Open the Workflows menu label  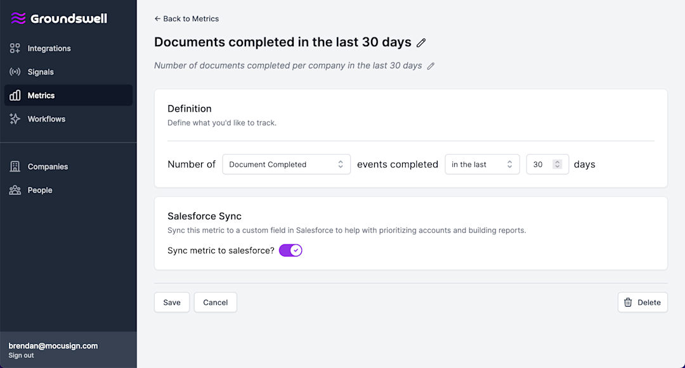(x=46, y=119)
